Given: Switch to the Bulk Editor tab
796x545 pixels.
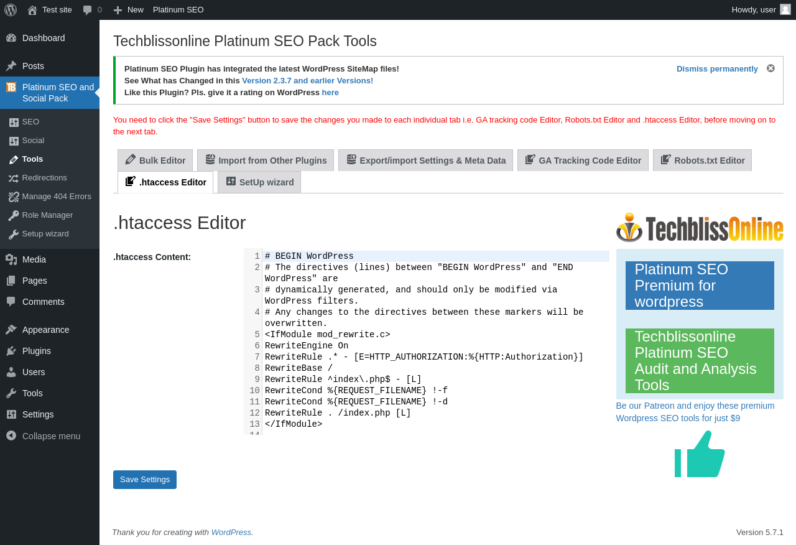Looking at the screenshot, I should (155, 161).
